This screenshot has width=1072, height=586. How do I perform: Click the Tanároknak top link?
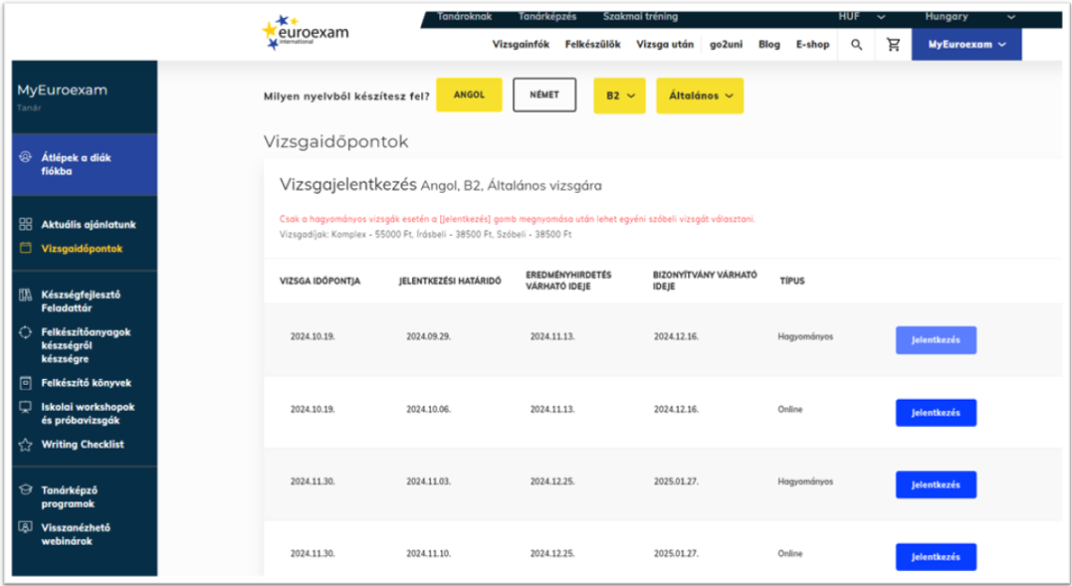point(465,16)
